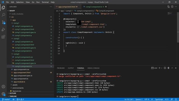
Task: Open the Help menu
Action: tap(53, 2)
